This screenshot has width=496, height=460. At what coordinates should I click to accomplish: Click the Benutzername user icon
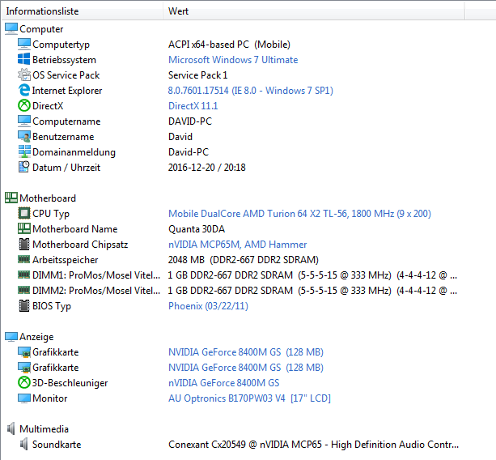[x=24, y=136]
